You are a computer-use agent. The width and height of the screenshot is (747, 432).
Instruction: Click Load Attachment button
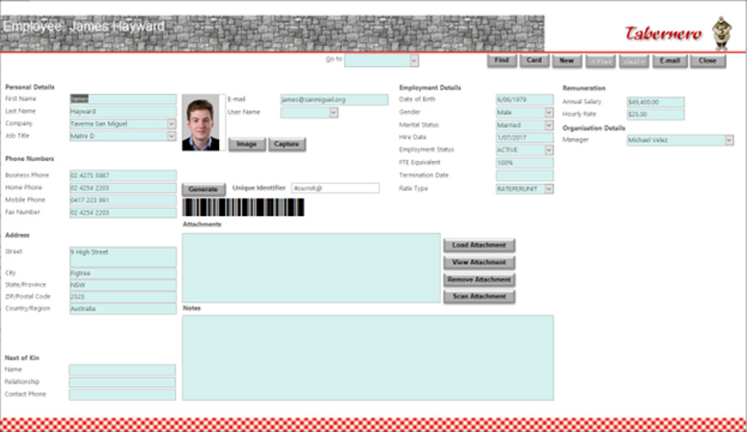479,245
